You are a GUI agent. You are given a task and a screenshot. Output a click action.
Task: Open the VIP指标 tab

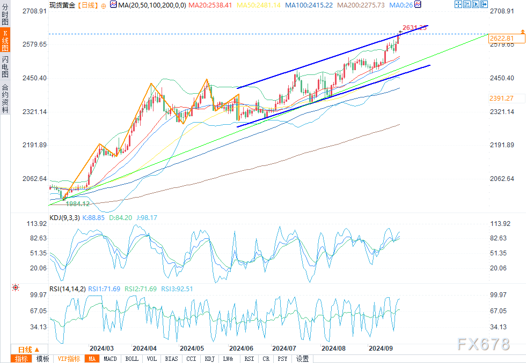68,359
